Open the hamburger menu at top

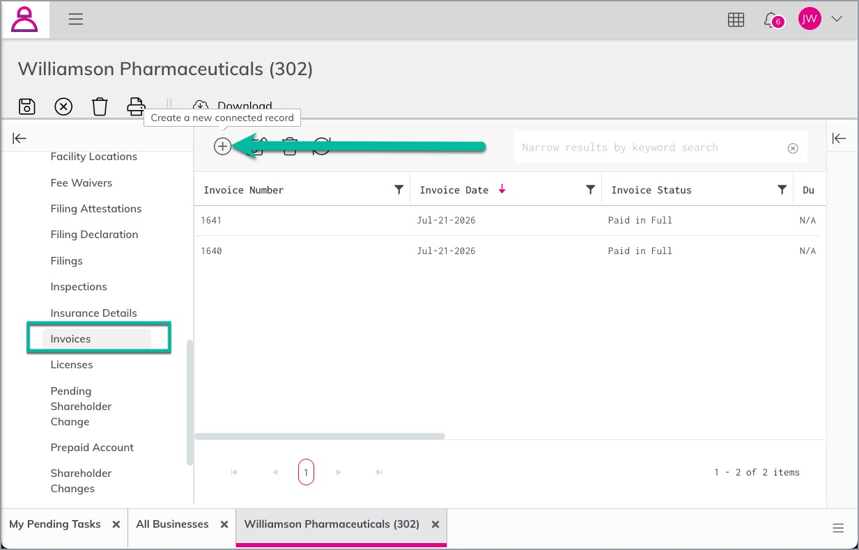pos(76,19)
